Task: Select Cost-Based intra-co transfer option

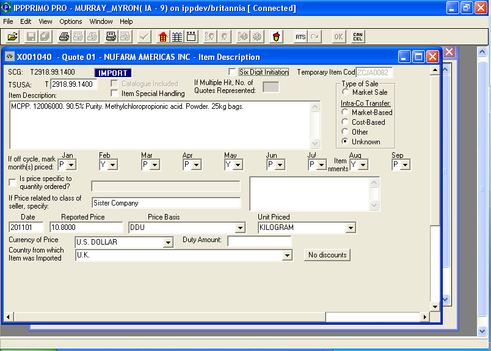Action: point(345,122)
